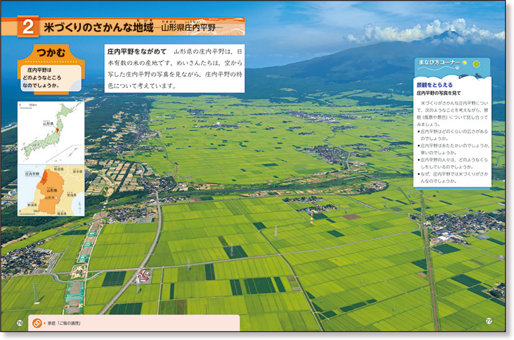Click the small triangle before 家庭「ご飯の調理」
Screen dimensions: 514x340
[45, 323]
